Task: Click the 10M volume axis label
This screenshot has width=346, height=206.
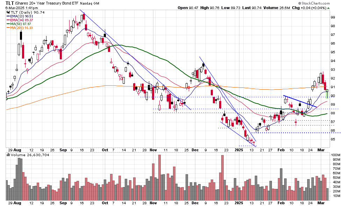Action: [336, 196]
